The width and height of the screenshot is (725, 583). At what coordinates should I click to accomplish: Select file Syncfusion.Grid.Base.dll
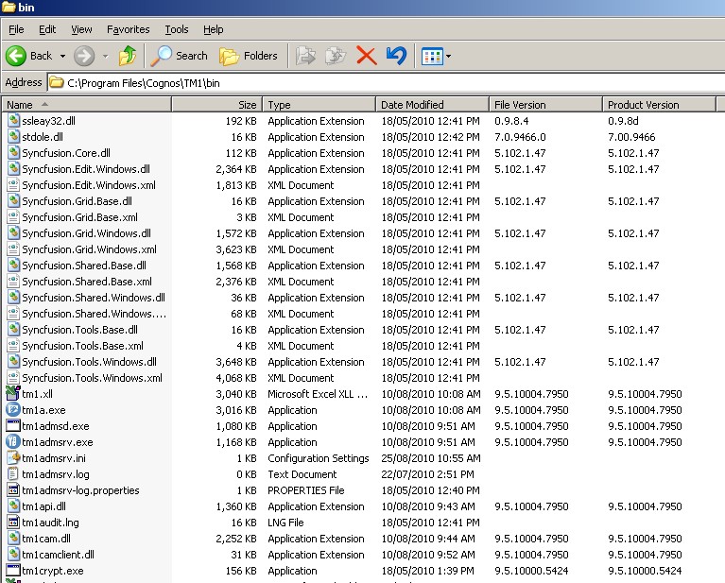pos(77,201)
